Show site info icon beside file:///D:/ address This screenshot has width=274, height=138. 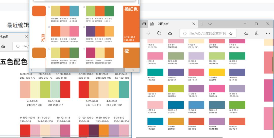185,33
